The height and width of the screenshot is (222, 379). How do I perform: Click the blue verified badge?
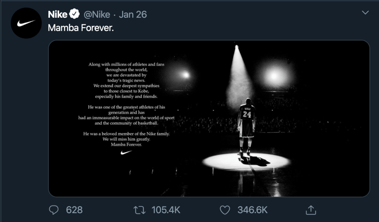[75, 14]
